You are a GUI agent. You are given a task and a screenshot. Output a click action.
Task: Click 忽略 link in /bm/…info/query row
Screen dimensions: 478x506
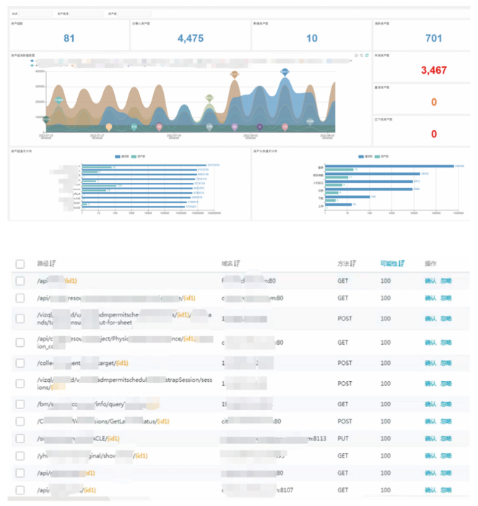[446, 404]
